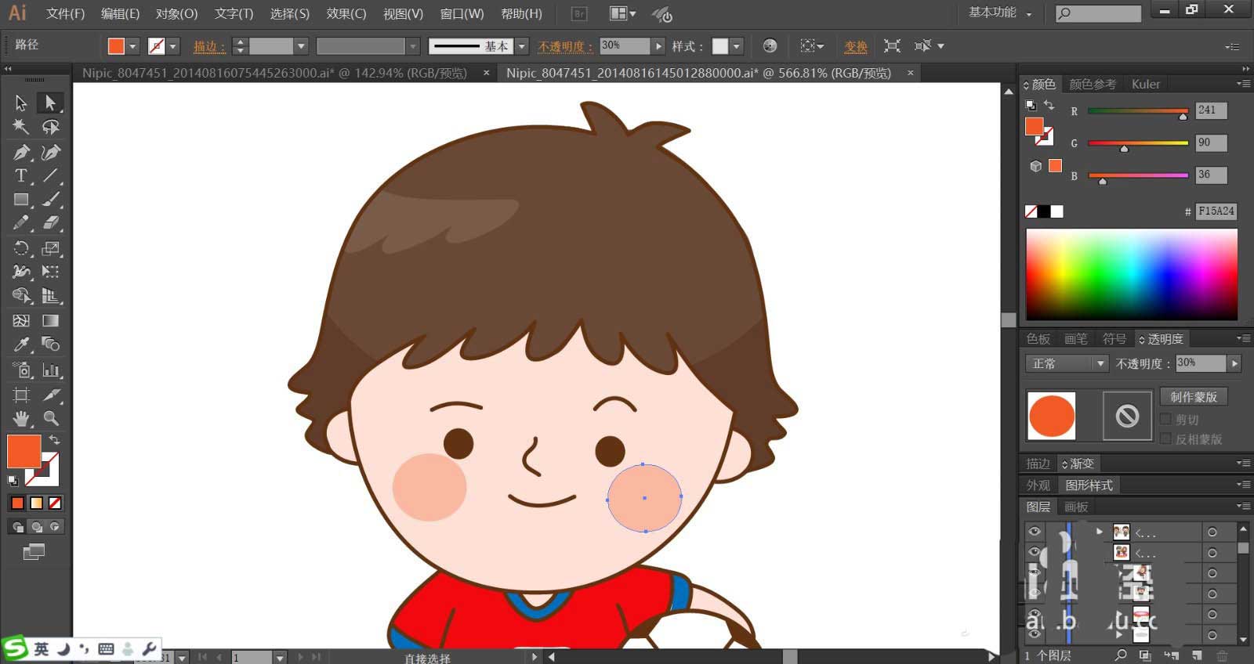Select the Line Segment tool
Screen dimensions: 1254x664
[x=51, y=176]
